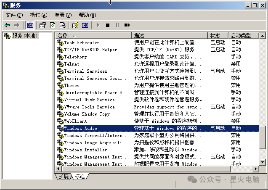Open the 操作(A) menu
The image size is (268, 190).
(x=39, y=15)
